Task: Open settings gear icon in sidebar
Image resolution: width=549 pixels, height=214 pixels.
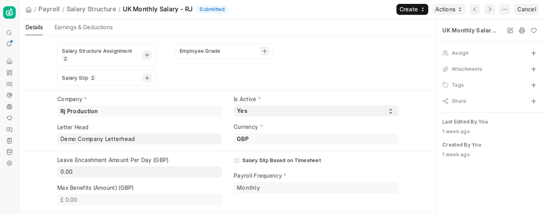Action: tap(9, 163)
